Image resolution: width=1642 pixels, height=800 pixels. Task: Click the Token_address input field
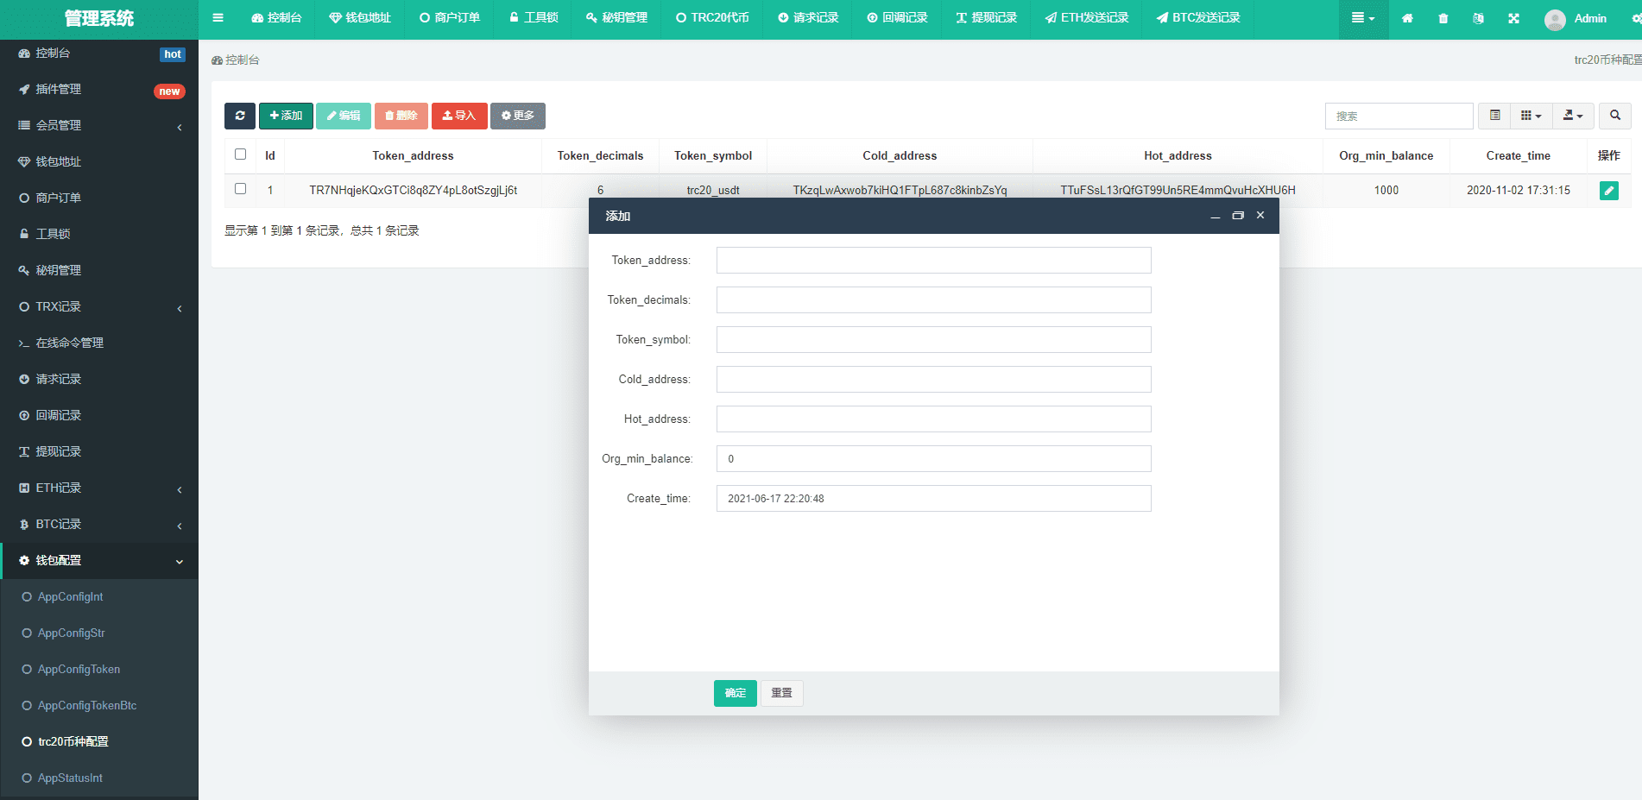(x=933, y=261)
